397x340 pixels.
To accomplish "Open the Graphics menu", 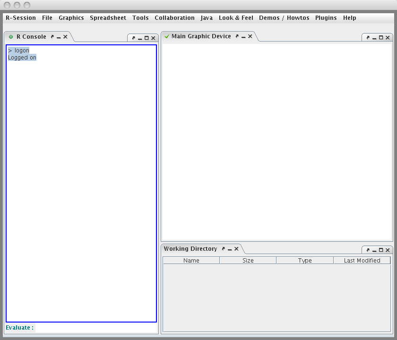I will (71, 18).
